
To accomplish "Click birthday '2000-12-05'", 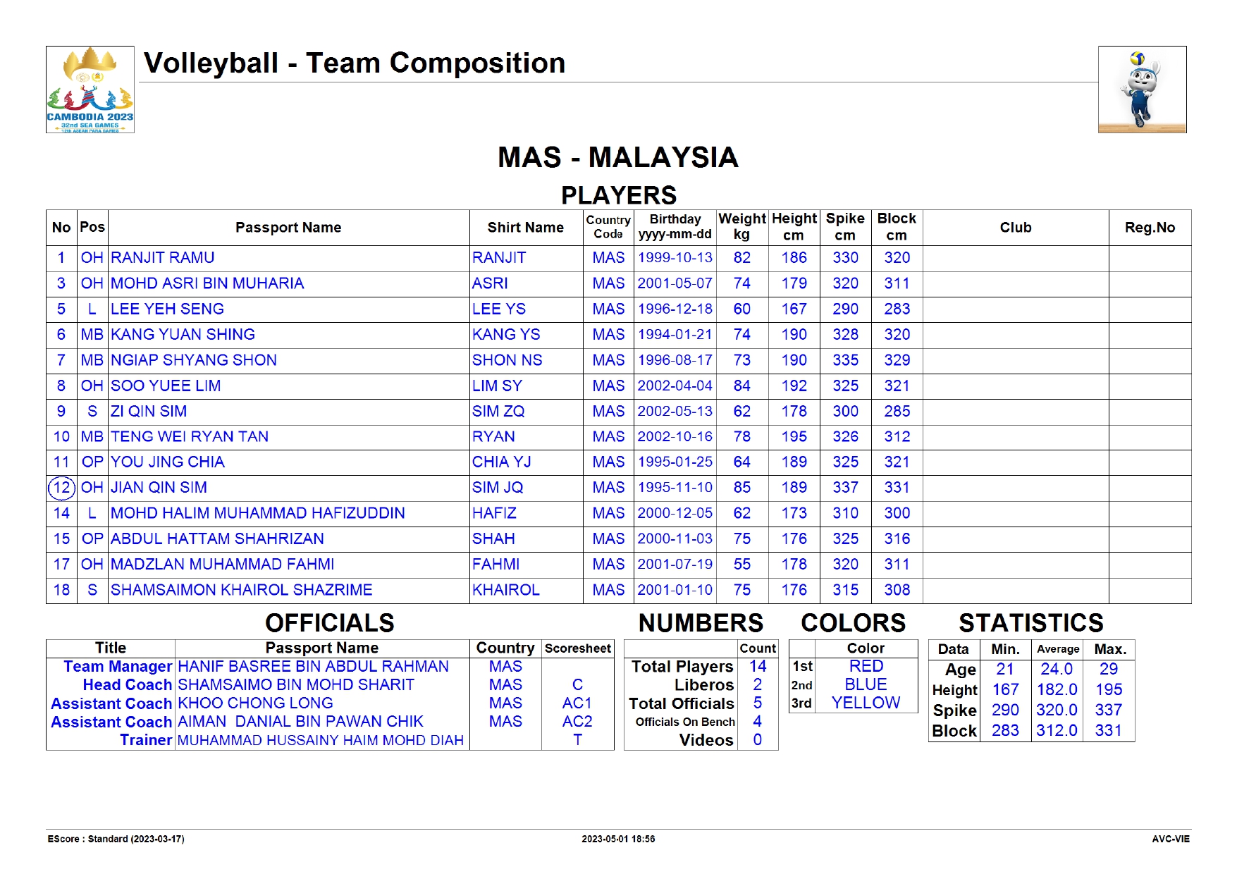I will point(675,513).
